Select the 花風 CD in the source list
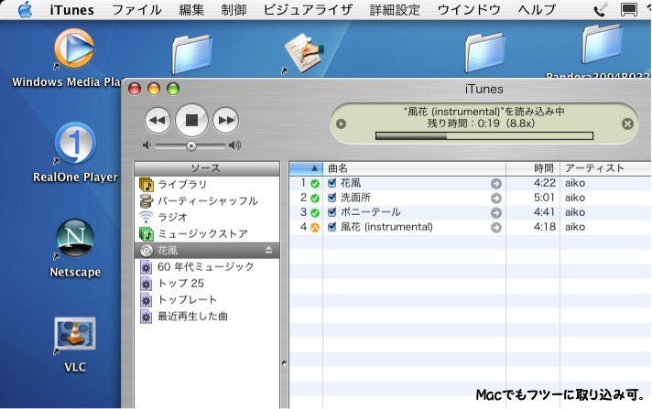 pyautogui.click(x=207, y=250)
